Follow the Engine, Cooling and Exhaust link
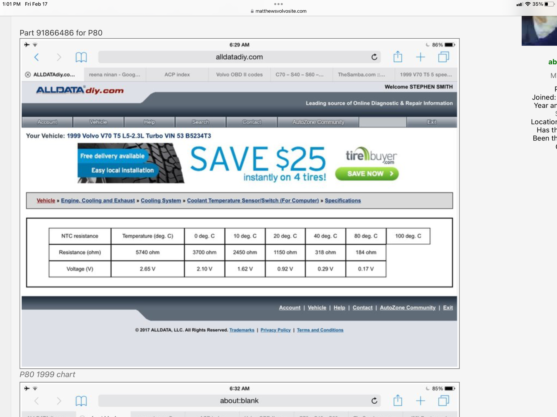This screenshot has height=417, width=557. click(98, 201)
